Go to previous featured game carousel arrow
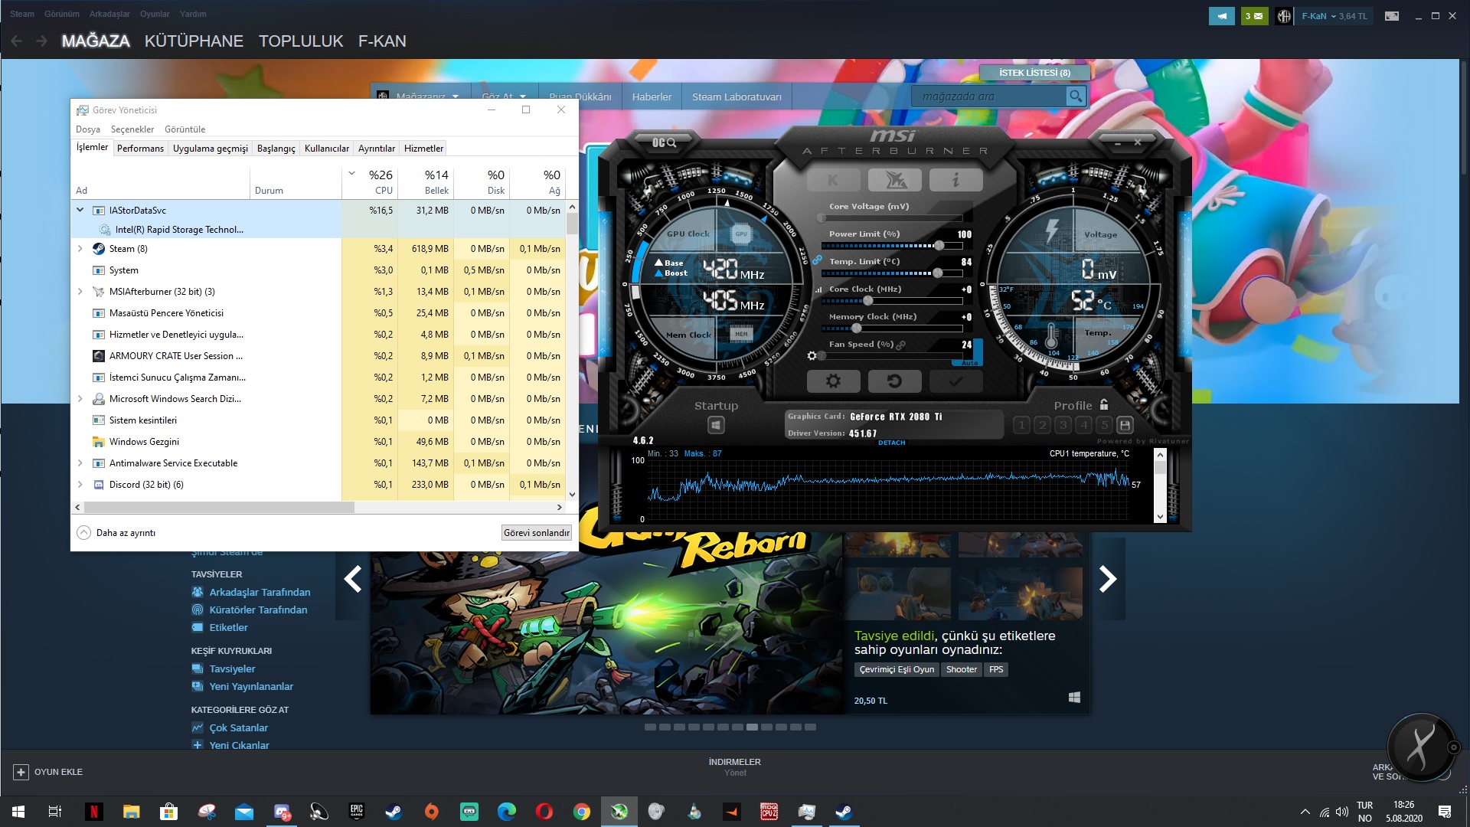1470x827 pixels. pos(352,579)
